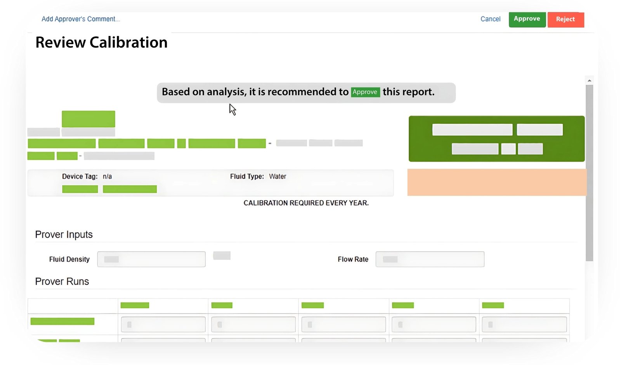Click first column input in Prover Runs table
The height and width of the screenshot is (365, 621).
163,324
